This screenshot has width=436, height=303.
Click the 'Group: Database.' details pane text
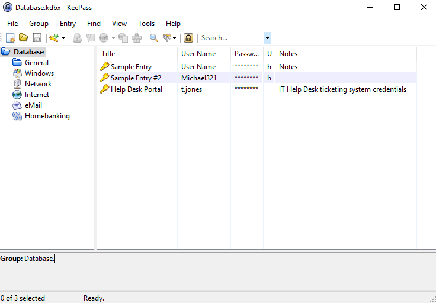27,259
